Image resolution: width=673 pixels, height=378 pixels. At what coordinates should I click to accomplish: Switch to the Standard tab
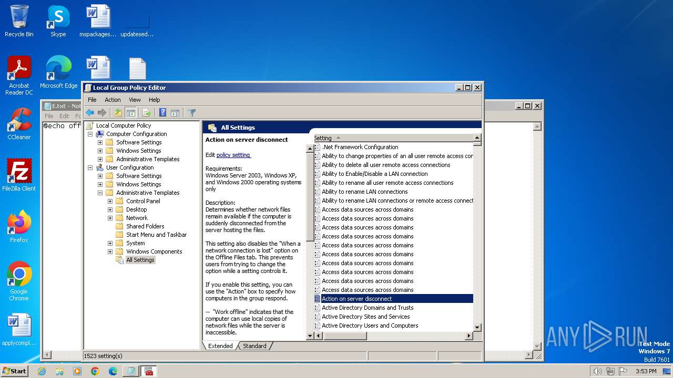pos(254,346)
